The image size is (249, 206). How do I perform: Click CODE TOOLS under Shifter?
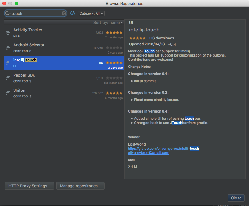point(22,96)
